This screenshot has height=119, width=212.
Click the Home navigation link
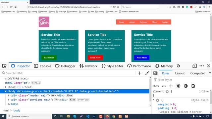click(x=122, y=22)
